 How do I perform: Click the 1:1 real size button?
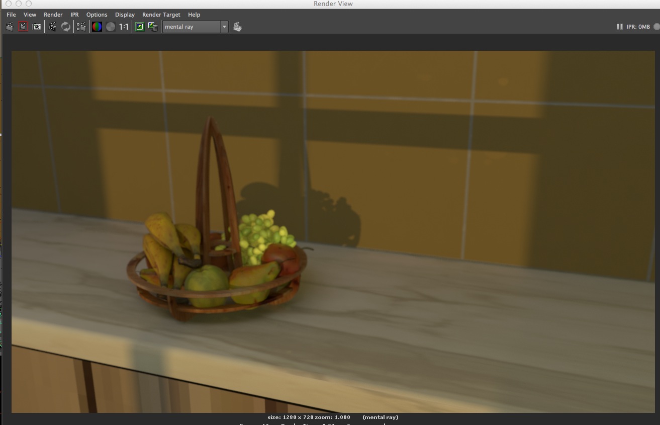click(124, 27)
